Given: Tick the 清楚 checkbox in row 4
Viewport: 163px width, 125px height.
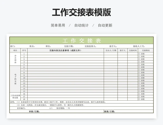Looking at the screenshot, I should (139, 62).
